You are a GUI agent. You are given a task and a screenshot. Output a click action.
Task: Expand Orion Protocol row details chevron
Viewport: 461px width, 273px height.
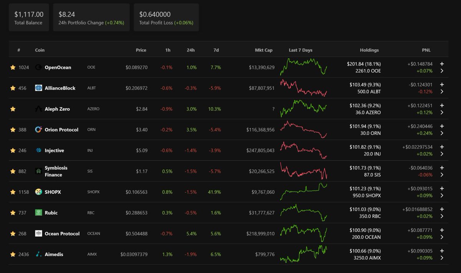442,133
